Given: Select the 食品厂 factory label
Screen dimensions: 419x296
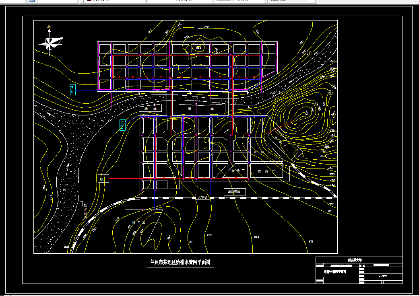Looking at the screenshot, I should (238, 171).
